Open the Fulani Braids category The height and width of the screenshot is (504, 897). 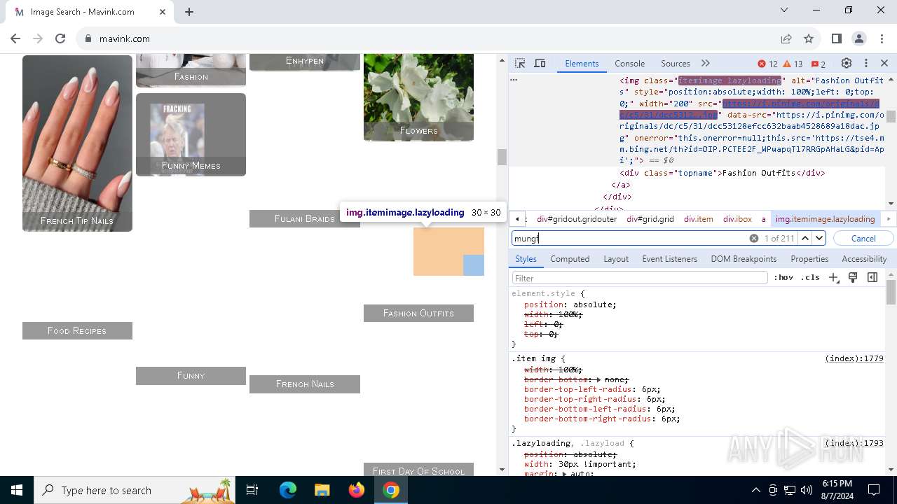click(304, 218)
